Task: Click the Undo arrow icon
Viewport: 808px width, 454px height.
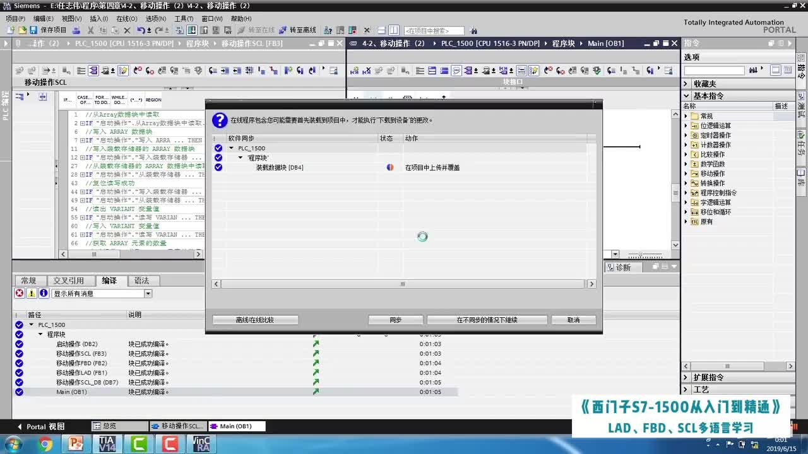Action: [140, 30]
